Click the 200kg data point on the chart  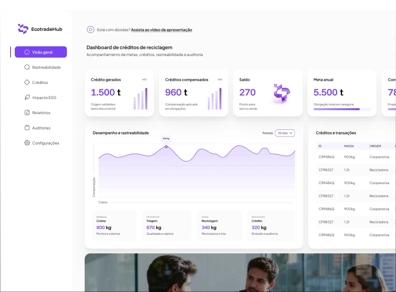coord(166,147)
